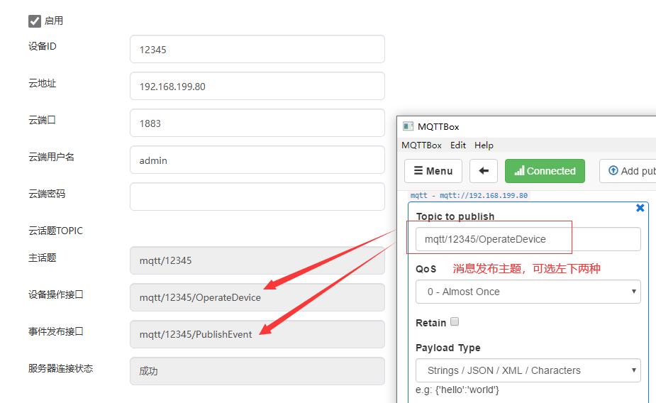Enable the Retain checkbox

tap(455, 321)
